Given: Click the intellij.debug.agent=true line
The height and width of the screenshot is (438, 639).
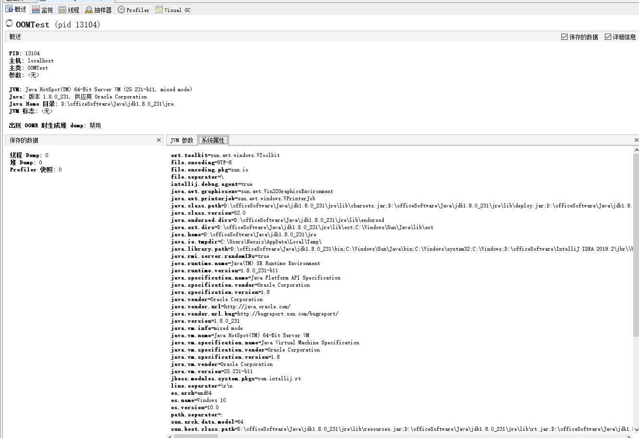Looking at the screenshot, I should (212, 184).
